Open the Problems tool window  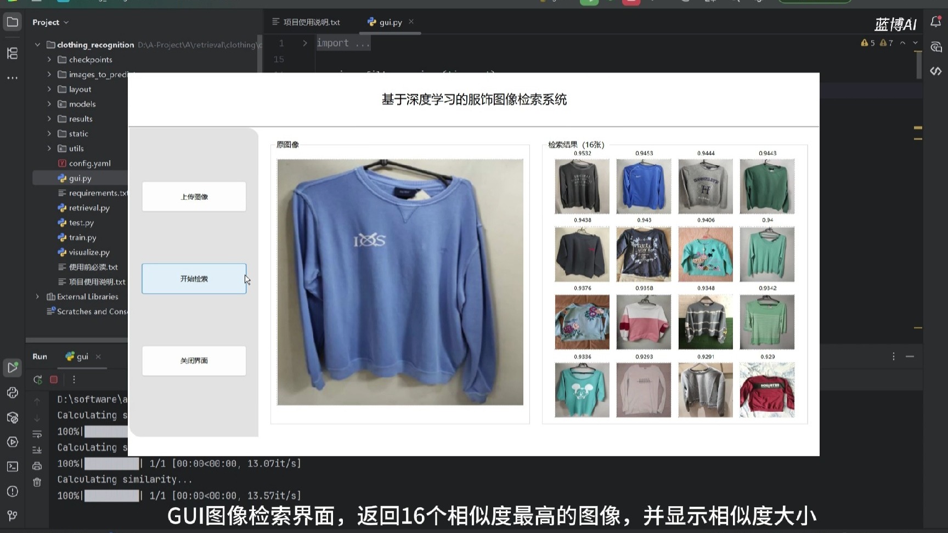(x=12, y=491)
